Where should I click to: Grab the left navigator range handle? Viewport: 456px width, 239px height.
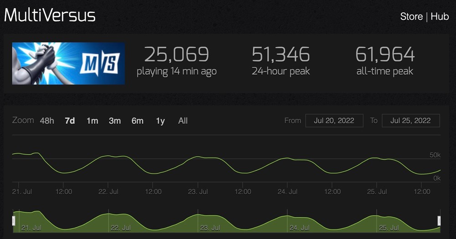(13, 221)
